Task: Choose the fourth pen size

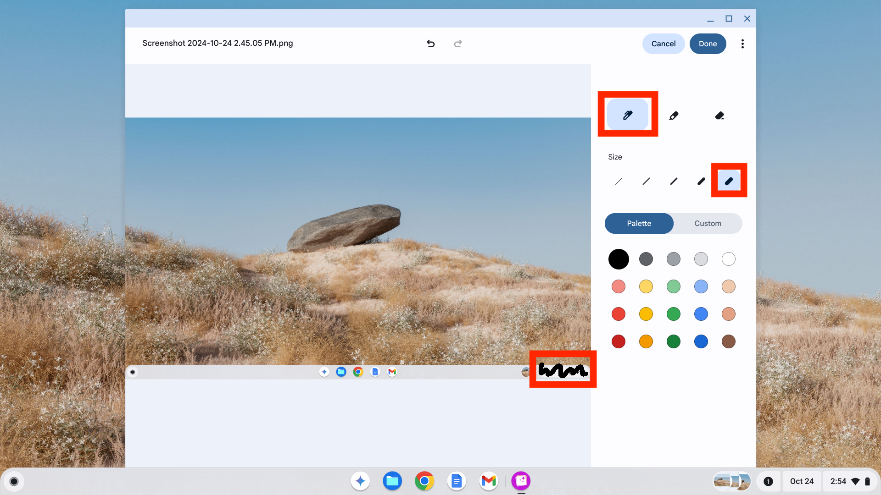Action: [x=701, y=181]
